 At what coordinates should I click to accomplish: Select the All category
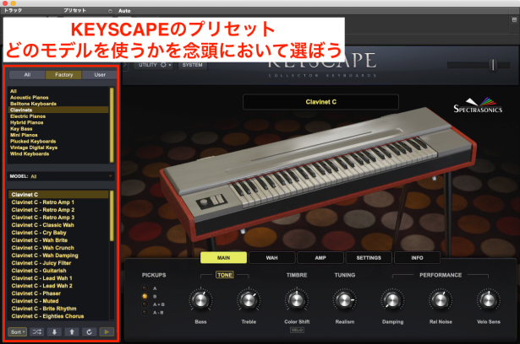tap(58, 91)
